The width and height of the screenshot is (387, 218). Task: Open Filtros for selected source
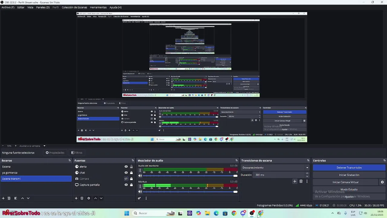point(77,153)
